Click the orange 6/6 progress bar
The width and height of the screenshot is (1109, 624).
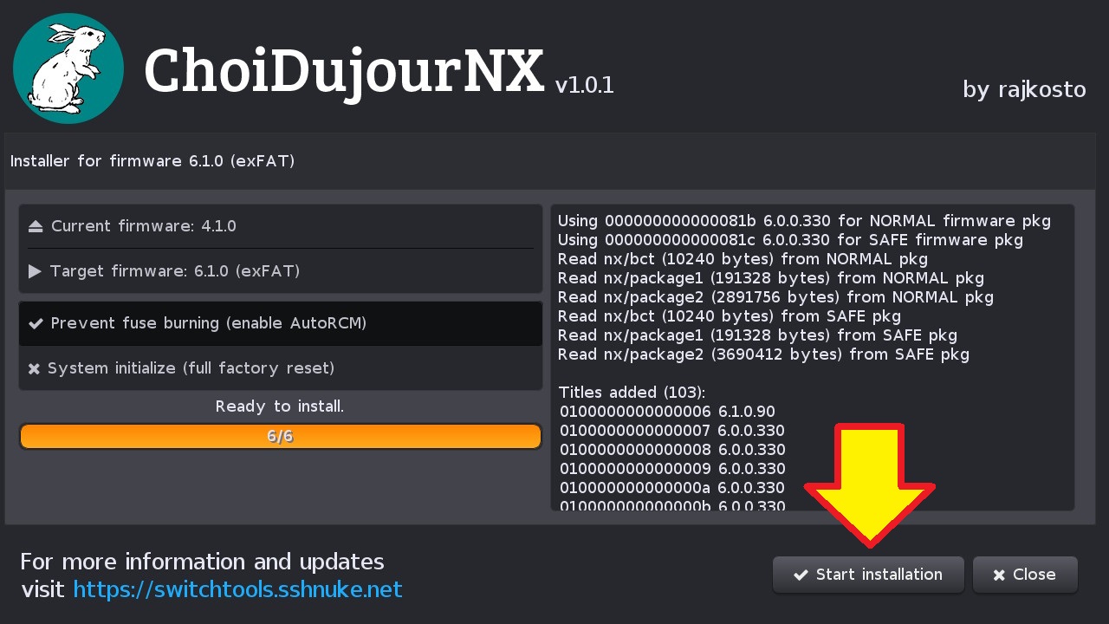point(281,437)
